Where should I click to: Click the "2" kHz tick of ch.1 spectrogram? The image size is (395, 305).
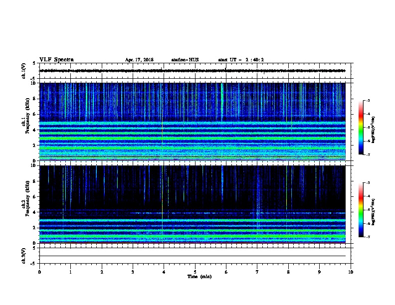35,146
